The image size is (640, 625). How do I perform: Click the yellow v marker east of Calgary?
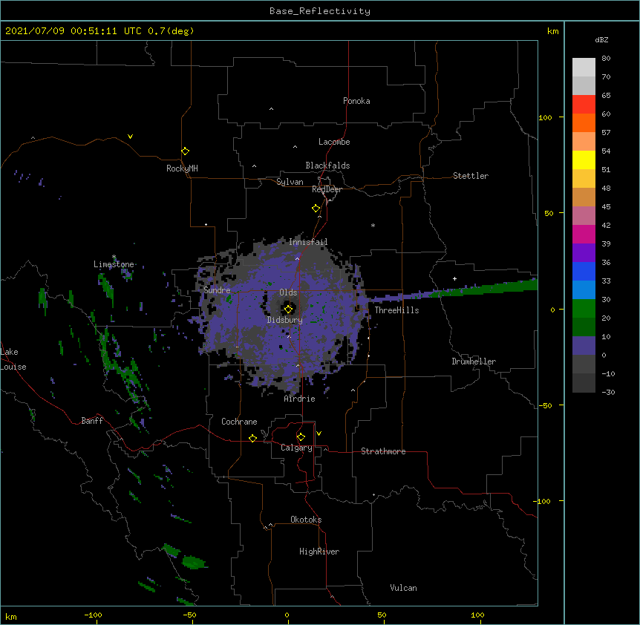[x=319, y=433]
